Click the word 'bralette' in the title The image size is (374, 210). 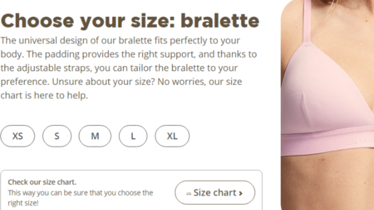point(220,21)
